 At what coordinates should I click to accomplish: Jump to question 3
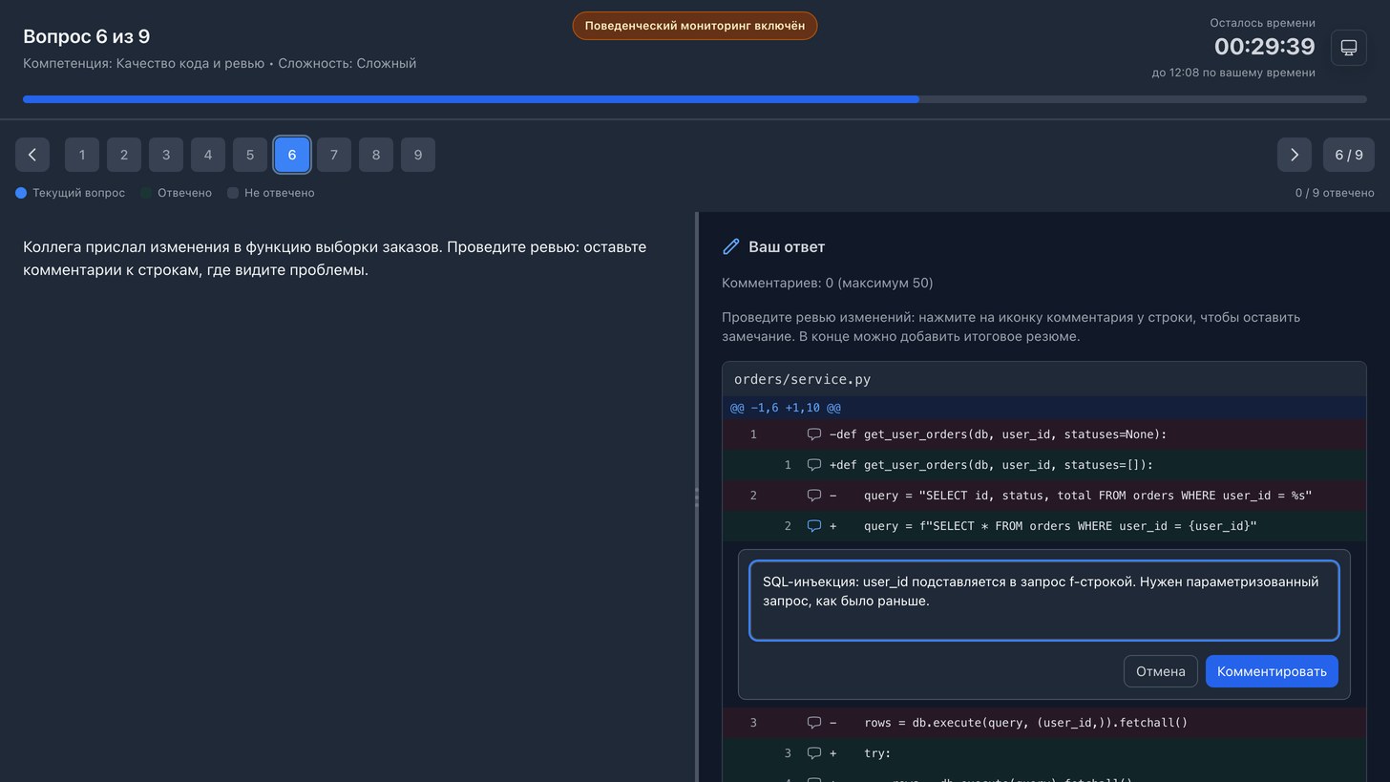[166, 155]
